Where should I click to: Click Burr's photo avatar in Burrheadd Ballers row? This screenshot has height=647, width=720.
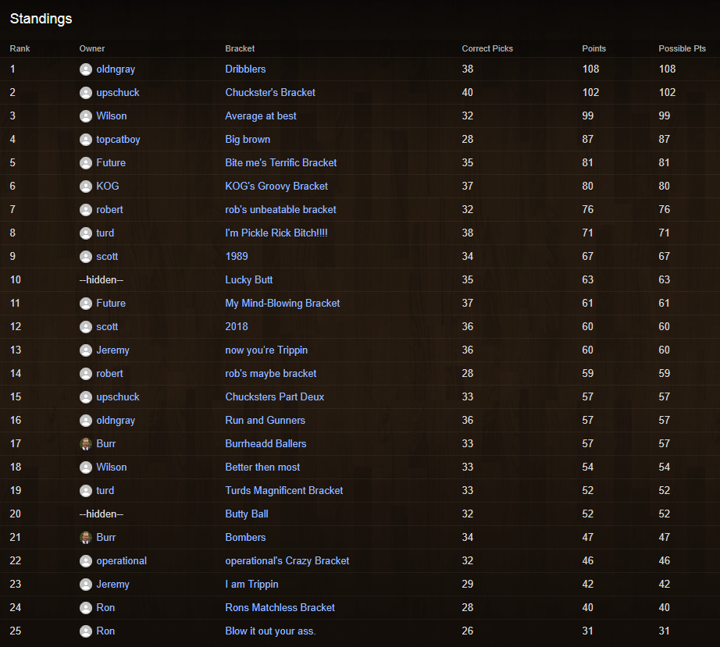pos(86,444)
